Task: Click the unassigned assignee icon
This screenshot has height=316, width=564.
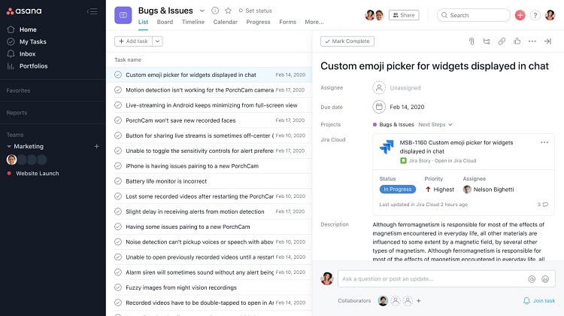Action: [379, 88]
